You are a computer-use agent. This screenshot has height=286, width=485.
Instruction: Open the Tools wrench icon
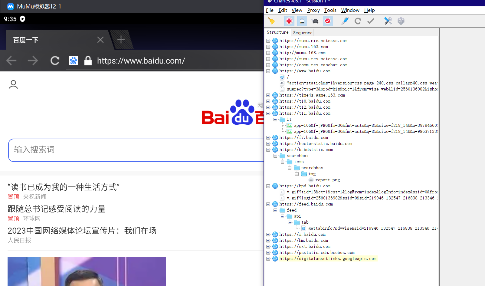click(x=388, y=21)
